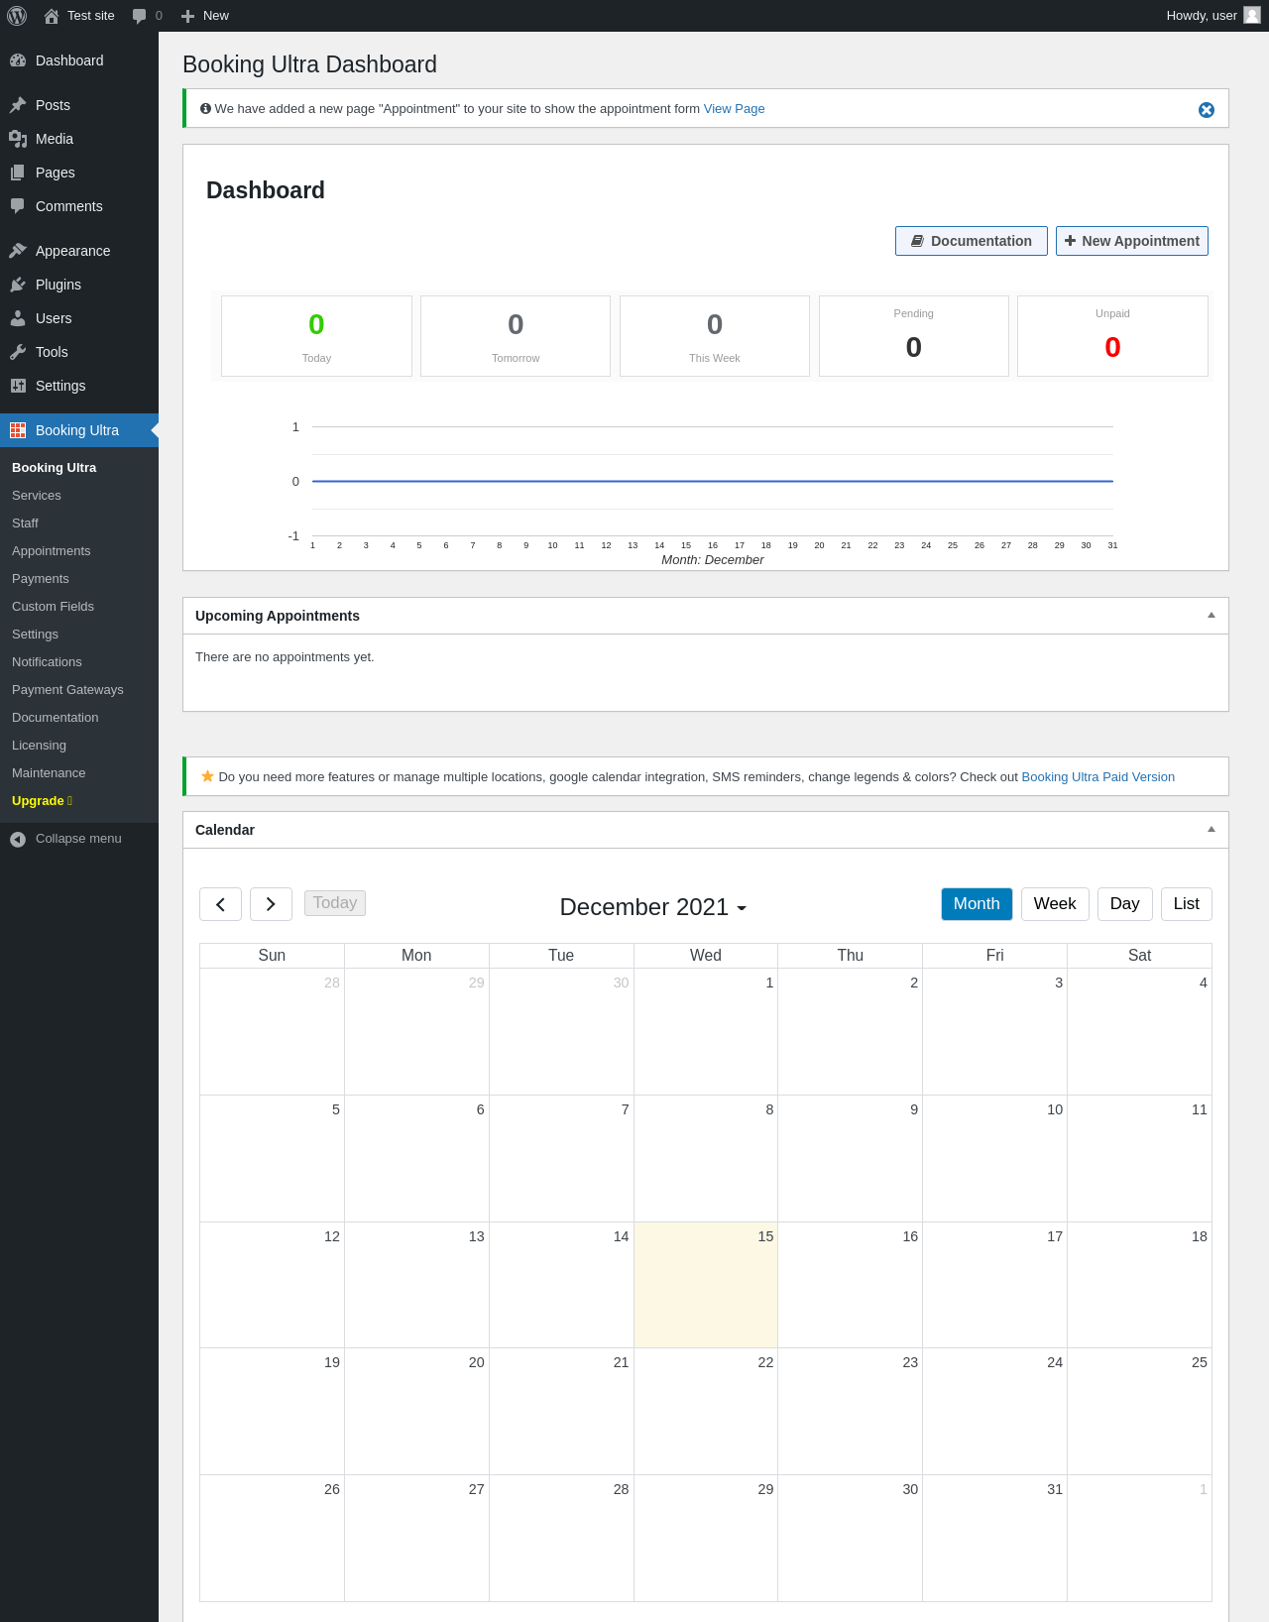Click the Tools wrench icon
1269x1622 pixels.
[x=18, y=352]
